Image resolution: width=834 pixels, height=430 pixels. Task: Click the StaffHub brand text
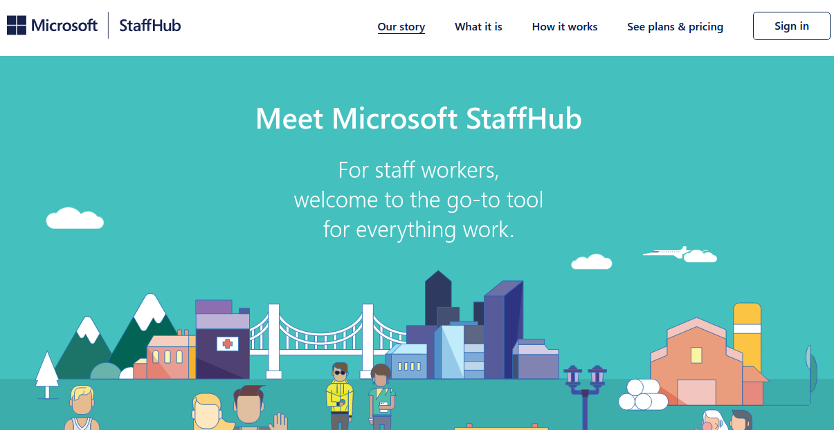(150, 26)
